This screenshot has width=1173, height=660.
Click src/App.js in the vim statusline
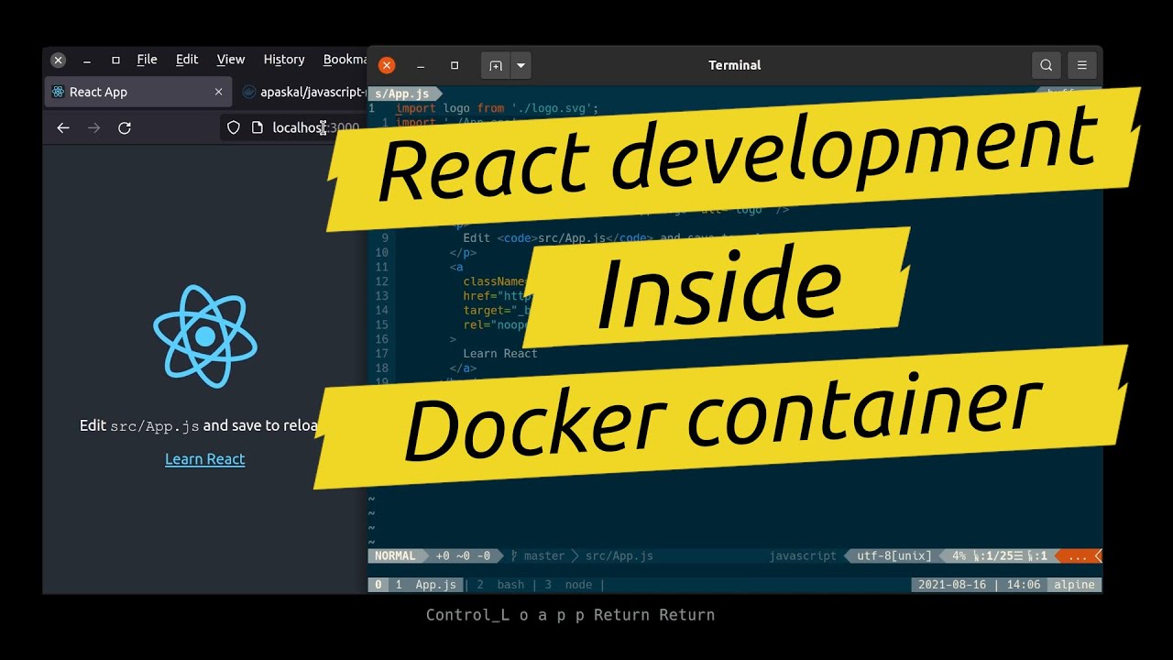619,555
